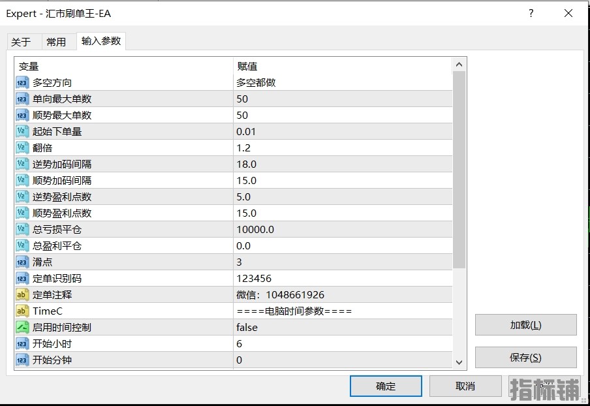Click the boolean icon beside 启用时间控制
Viewport: 590px width, 406px height.
tap(22, 328)
